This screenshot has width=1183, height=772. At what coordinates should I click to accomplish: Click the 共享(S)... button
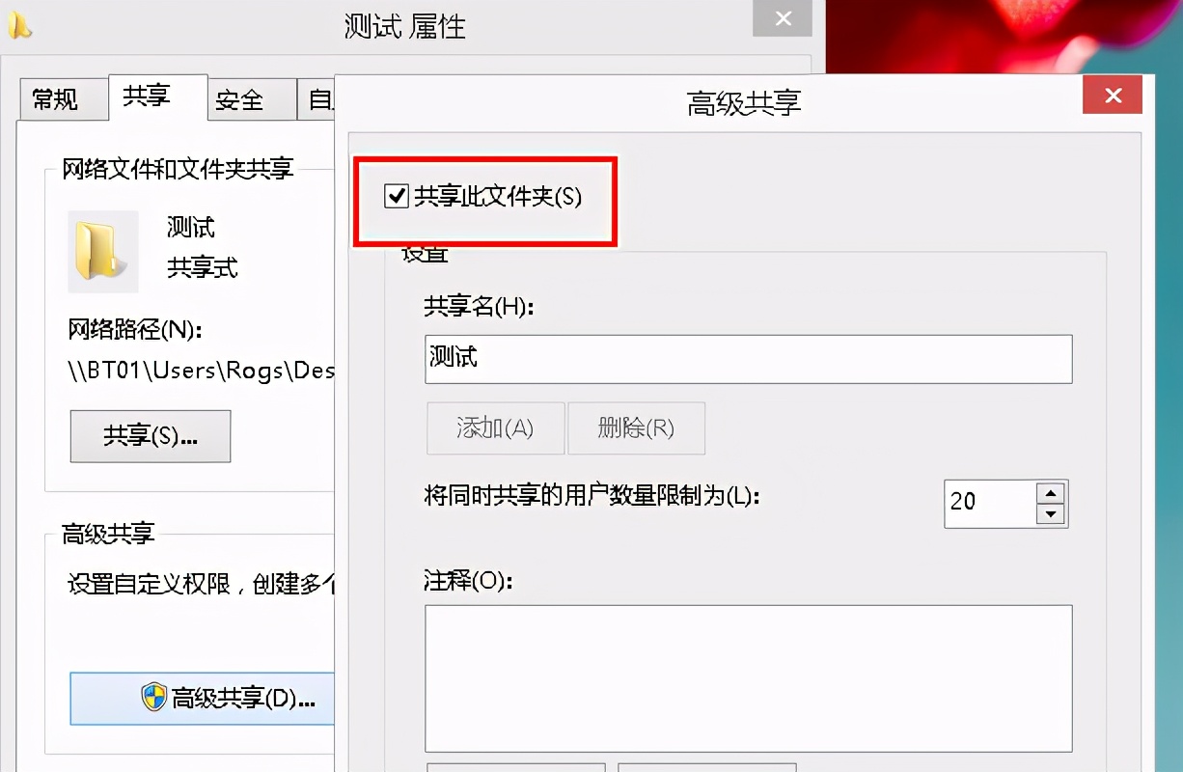pos(150,436)
